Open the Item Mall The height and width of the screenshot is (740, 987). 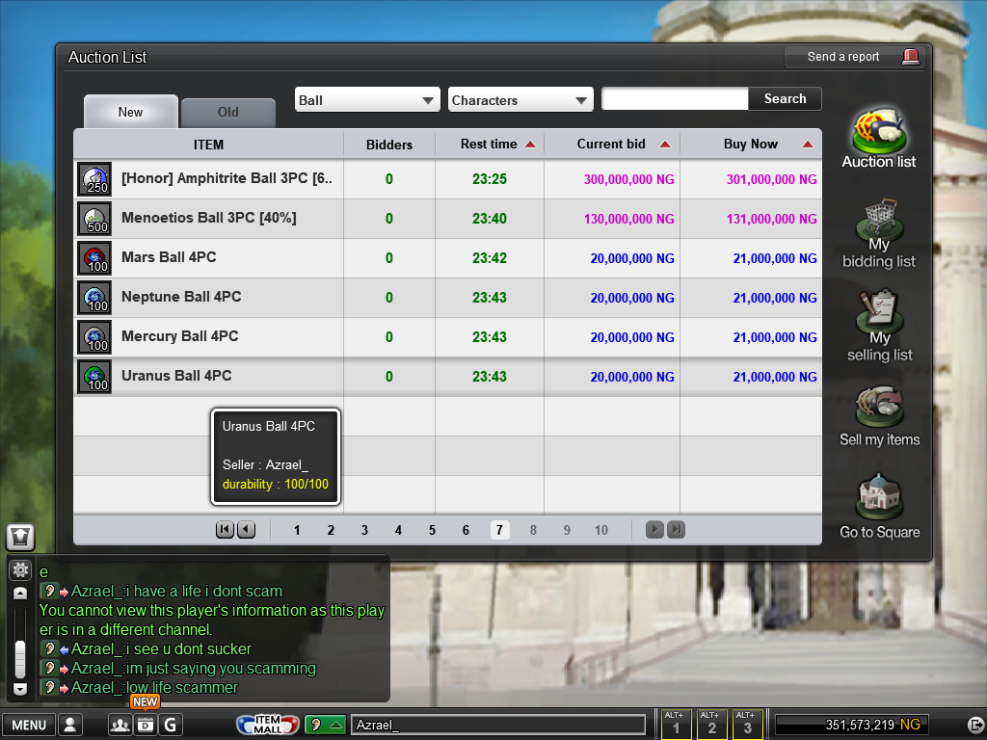coord(266,725)
